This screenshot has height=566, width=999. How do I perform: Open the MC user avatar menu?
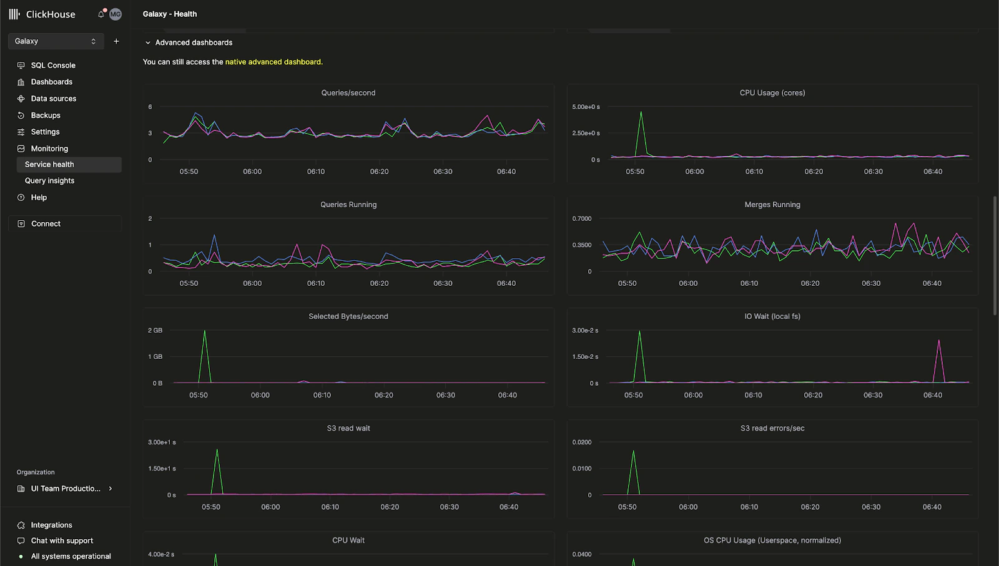point(116,14)
